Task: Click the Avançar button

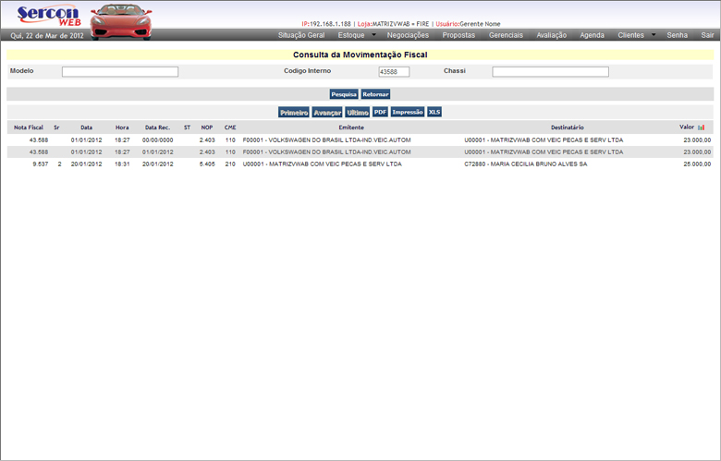Action: point(327,112)
